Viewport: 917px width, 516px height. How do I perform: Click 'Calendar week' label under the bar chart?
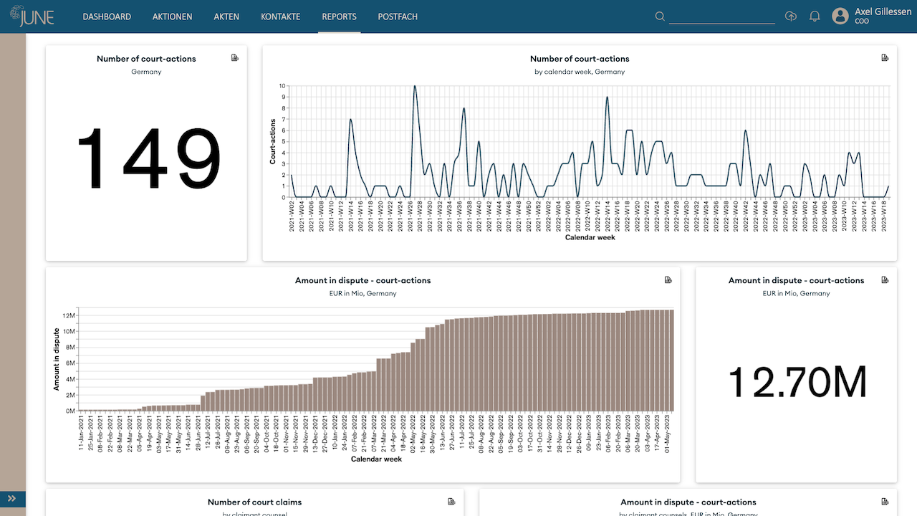click(376, 459)
